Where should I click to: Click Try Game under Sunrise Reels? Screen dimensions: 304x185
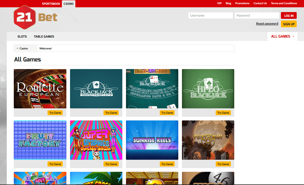coord(167,164)
